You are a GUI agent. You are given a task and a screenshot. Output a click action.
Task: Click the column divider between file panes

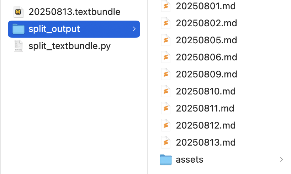coord(148,87)
